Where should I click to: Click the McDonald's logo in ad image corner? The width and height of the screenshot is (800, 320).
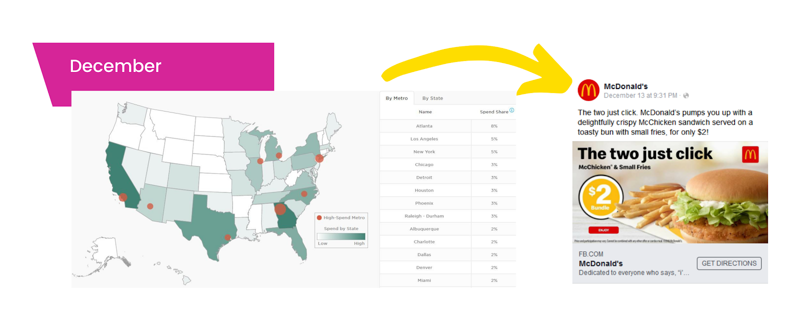coord(750,154)
